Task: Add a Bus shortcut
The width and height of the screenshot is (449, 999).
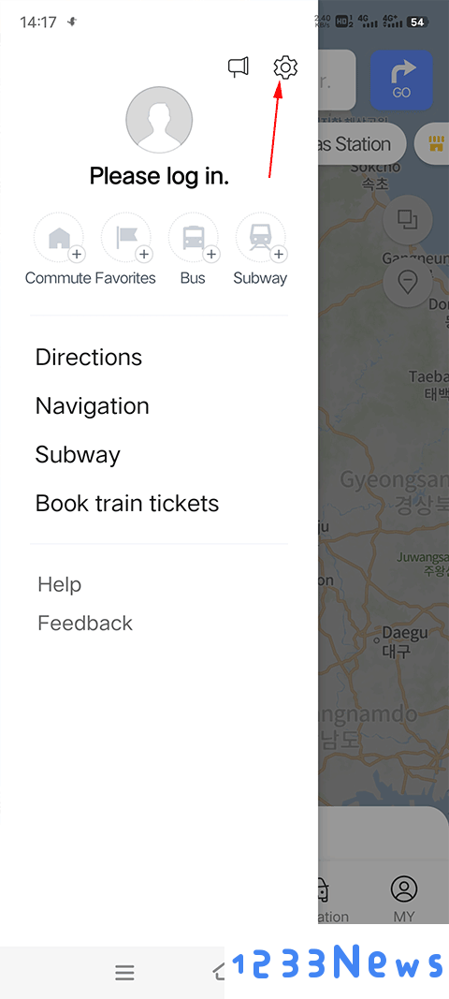Action: (x=193, y=238)
